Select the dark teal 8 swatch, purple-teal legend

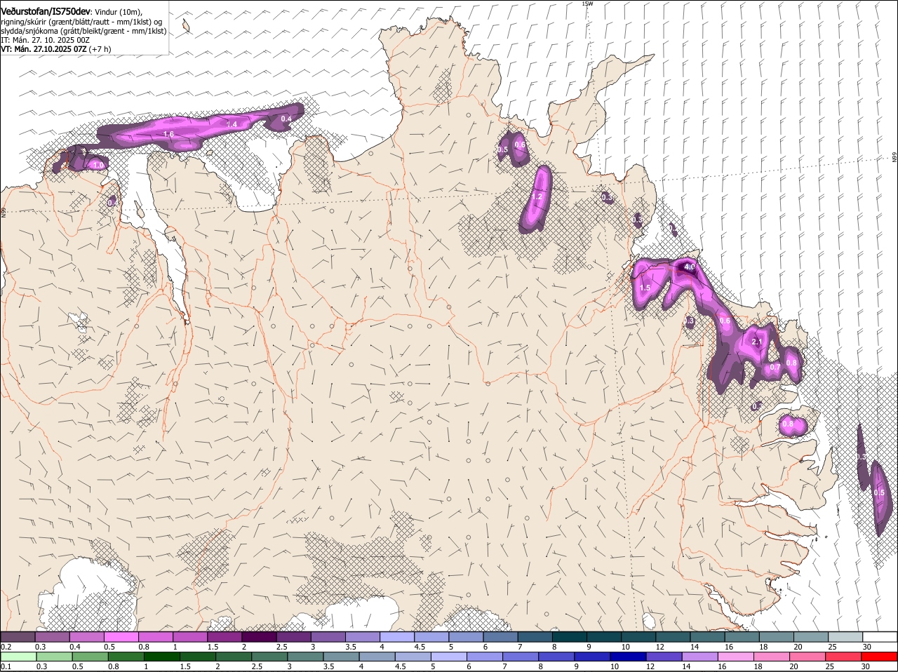(x=570, y=637)
